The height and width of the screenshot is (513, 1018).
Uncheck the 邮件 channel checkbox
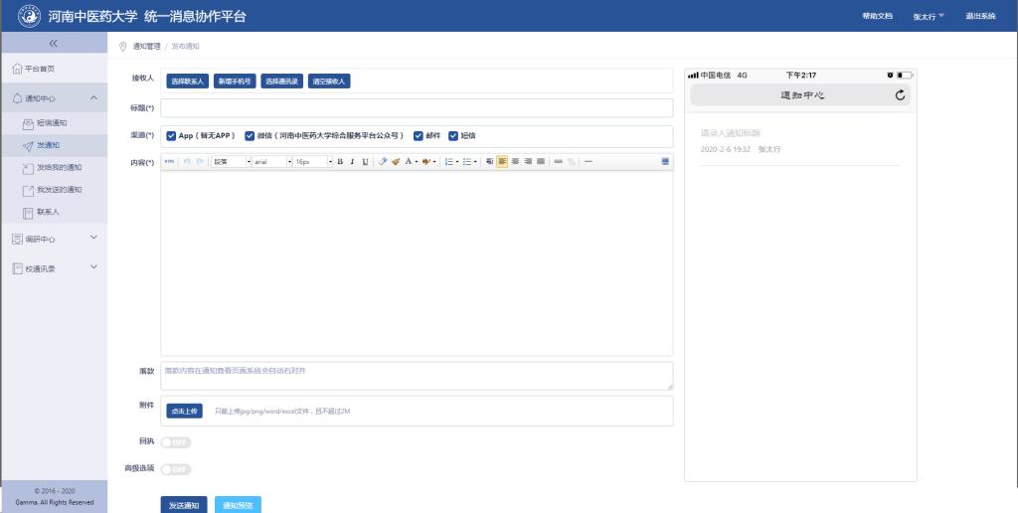[x=419, y=136]
